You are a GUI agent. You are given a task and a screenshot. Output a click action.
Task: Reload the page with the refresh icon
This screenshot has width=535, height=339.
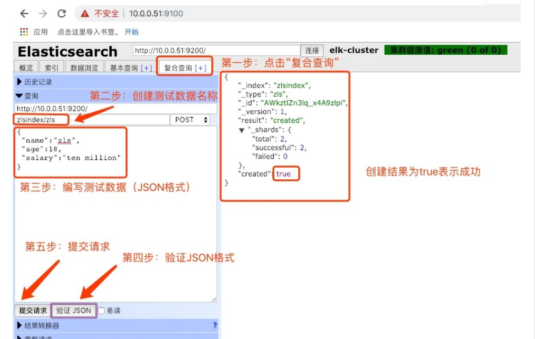coord(62,14)
